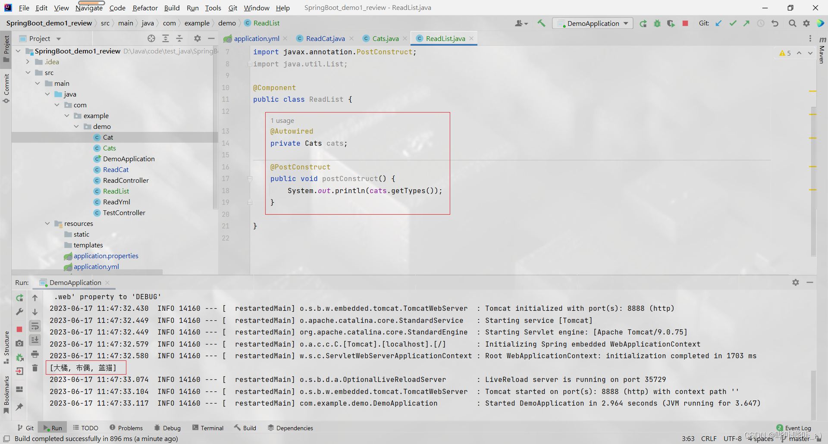The width and height of the screenshot is (828, 444).
Task: Open the Problems tool window
Action: 126,428
